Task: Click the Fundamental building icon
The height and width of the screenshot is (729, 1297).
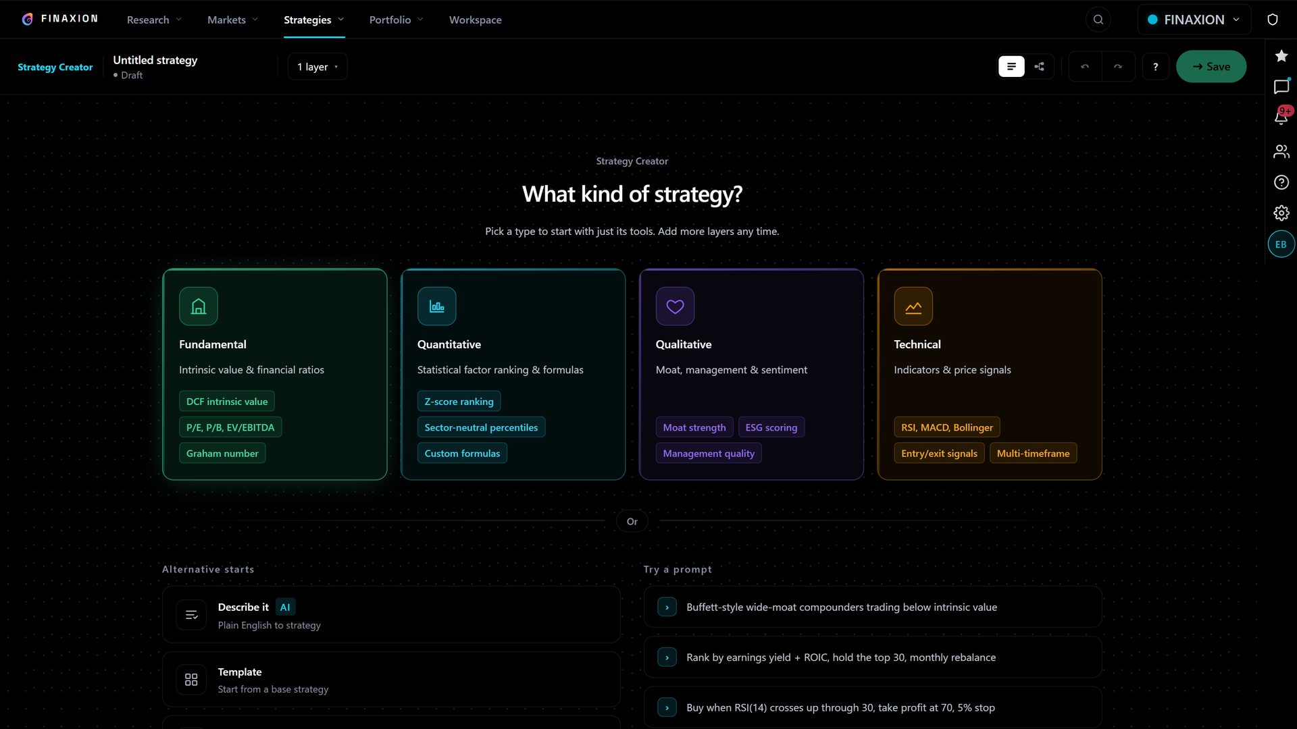Action: (x=199, y=306)
